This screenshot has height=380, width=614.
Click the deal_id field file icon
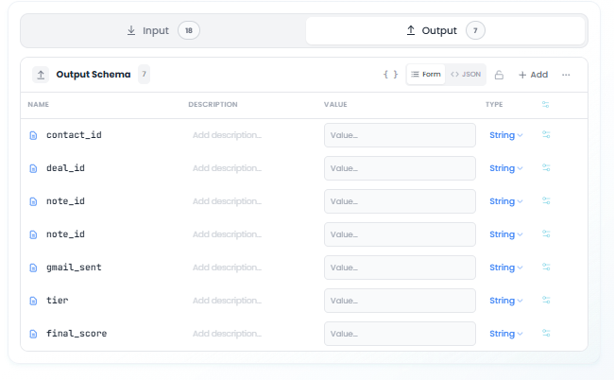pyautogui.click(x=33, y=168)
